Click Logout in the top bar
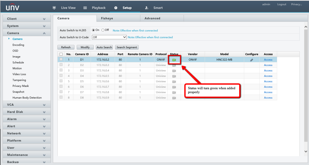Screen dimensions: 309x165 coord(281,4)
